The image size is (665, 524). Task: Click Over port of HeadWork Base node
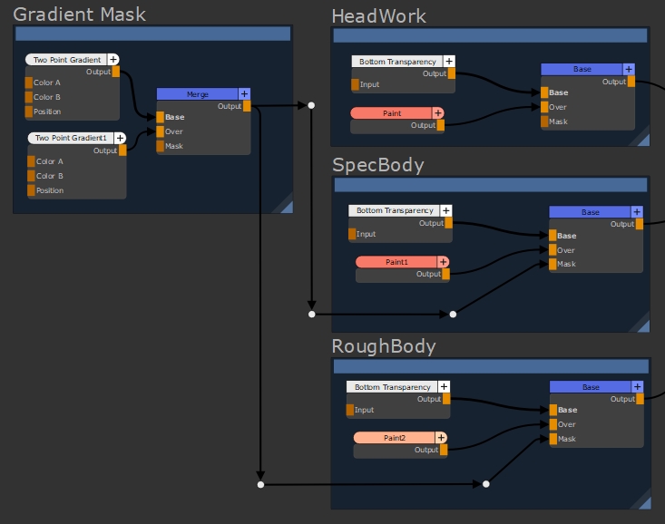coord(544,107)
